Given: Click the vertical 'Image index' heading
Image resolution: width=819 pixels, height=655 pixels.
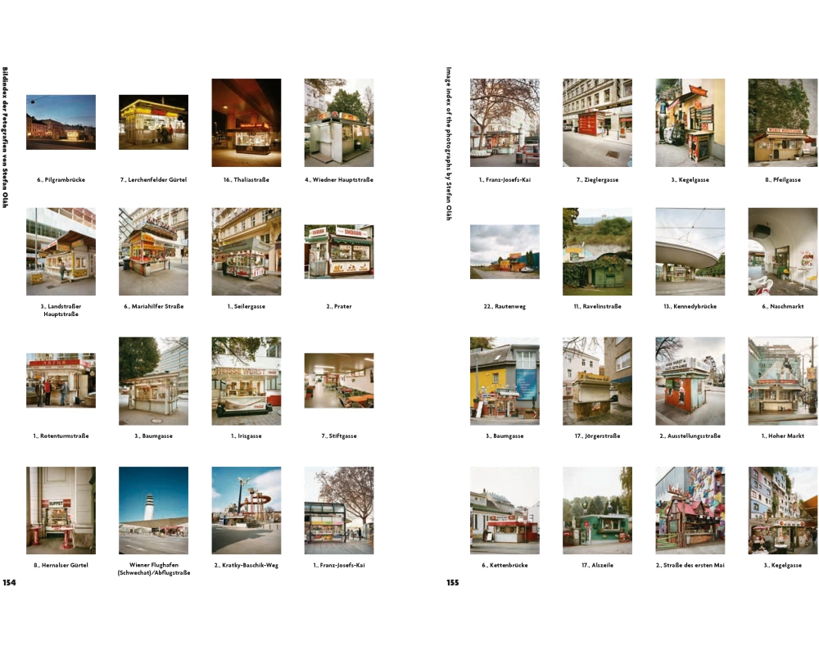Looking at the screenshot, I should tap(449, 143).
